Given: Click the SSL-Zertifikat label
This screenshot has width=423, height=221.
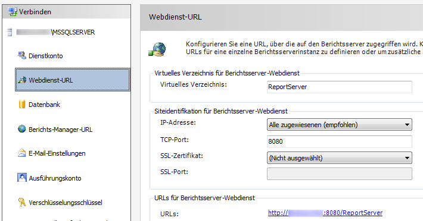Looking at the screenshot, I should (x=182, y=156).
